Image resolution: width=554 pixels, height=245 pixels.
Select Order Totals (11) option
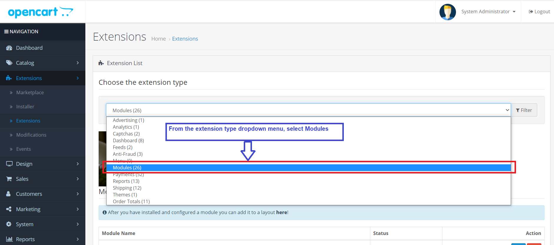pos(308,201)
